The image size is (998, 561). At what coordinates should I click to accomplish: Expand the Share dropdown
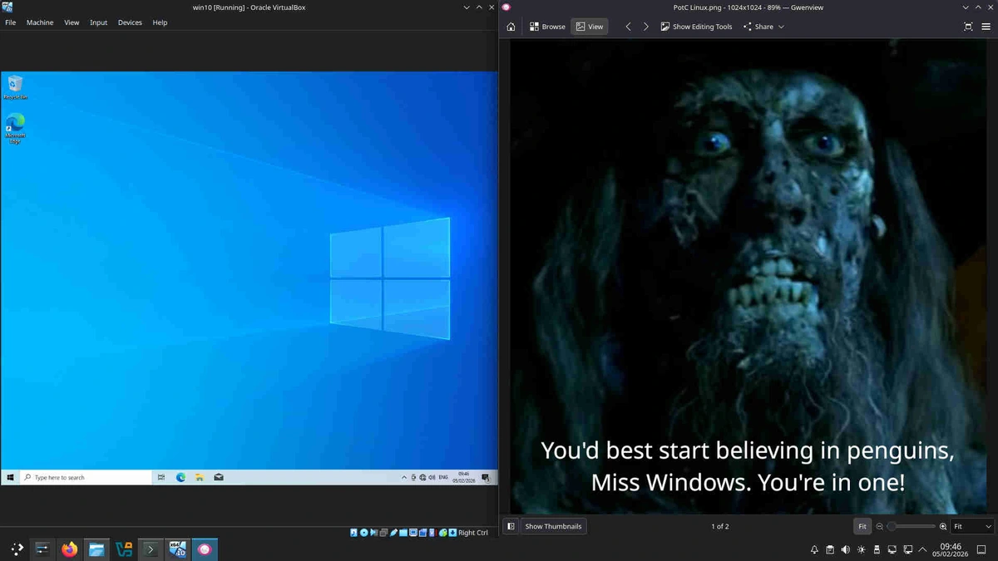763,27
